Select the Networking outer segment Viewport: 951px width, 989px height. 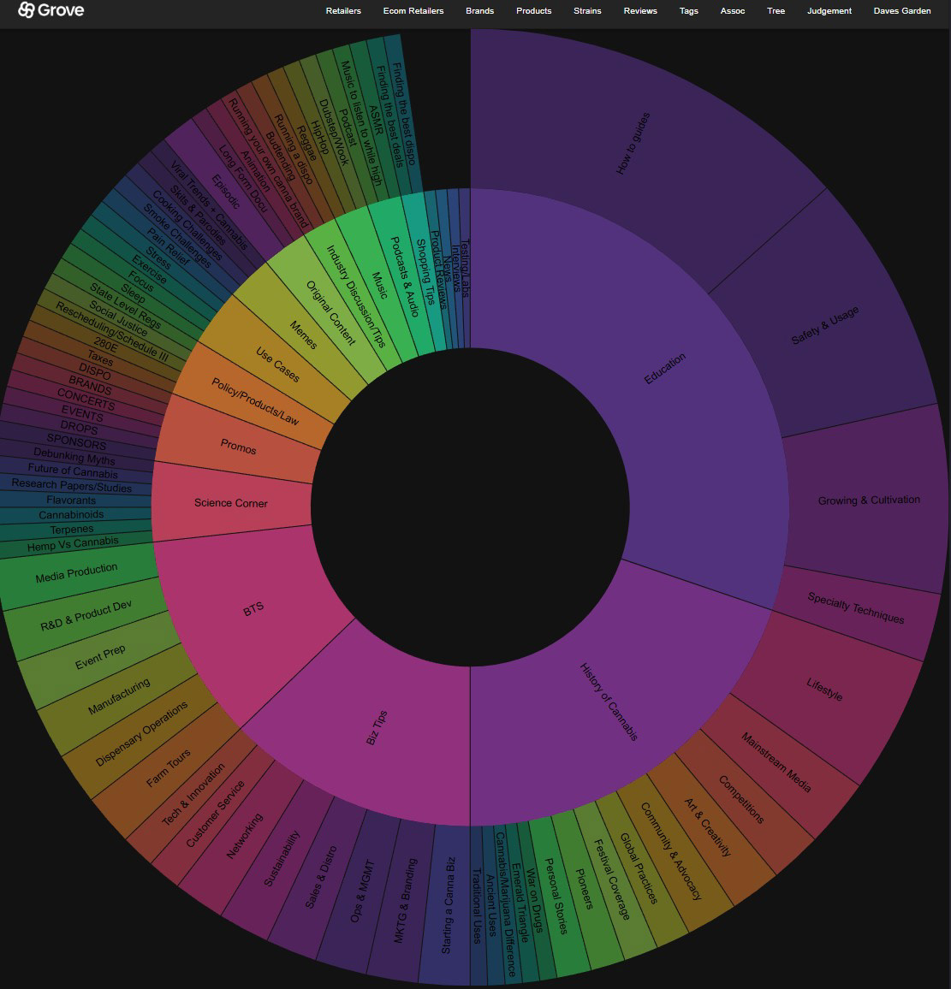[x=244, y=837]
